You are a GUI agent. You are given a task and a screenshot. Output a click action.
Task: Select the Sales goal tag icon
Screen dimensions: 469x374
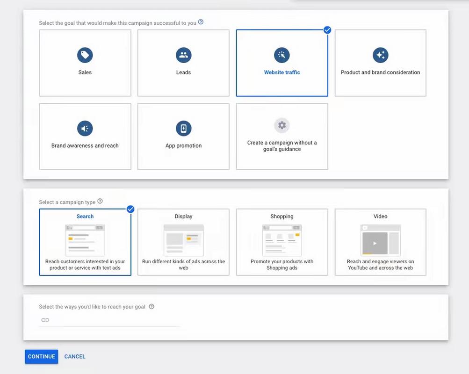point(85,55)
